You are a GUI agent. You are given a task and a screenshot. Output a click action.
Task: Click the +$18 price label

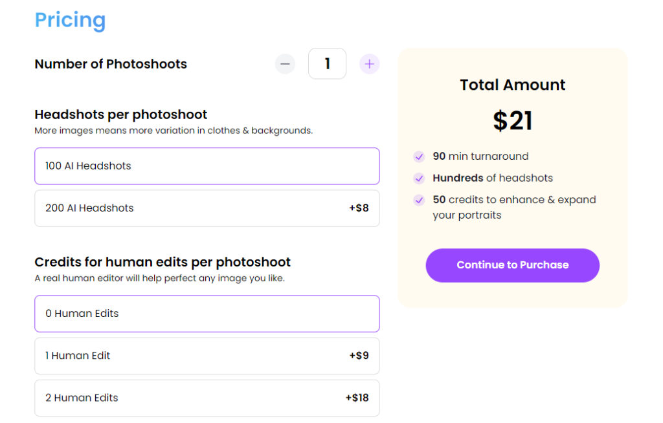click(357, 398)
